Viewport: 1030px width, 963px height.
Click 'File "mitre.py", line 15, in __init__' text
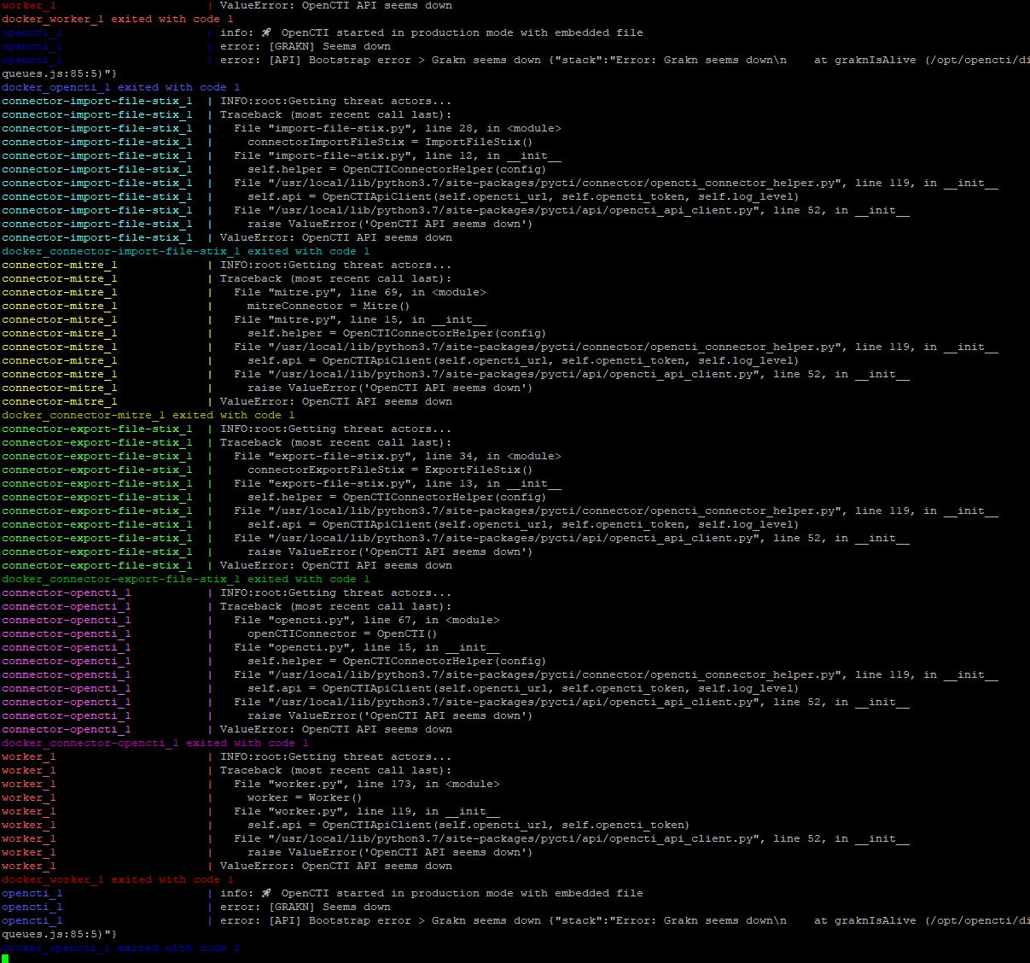(x=360, y=319)
